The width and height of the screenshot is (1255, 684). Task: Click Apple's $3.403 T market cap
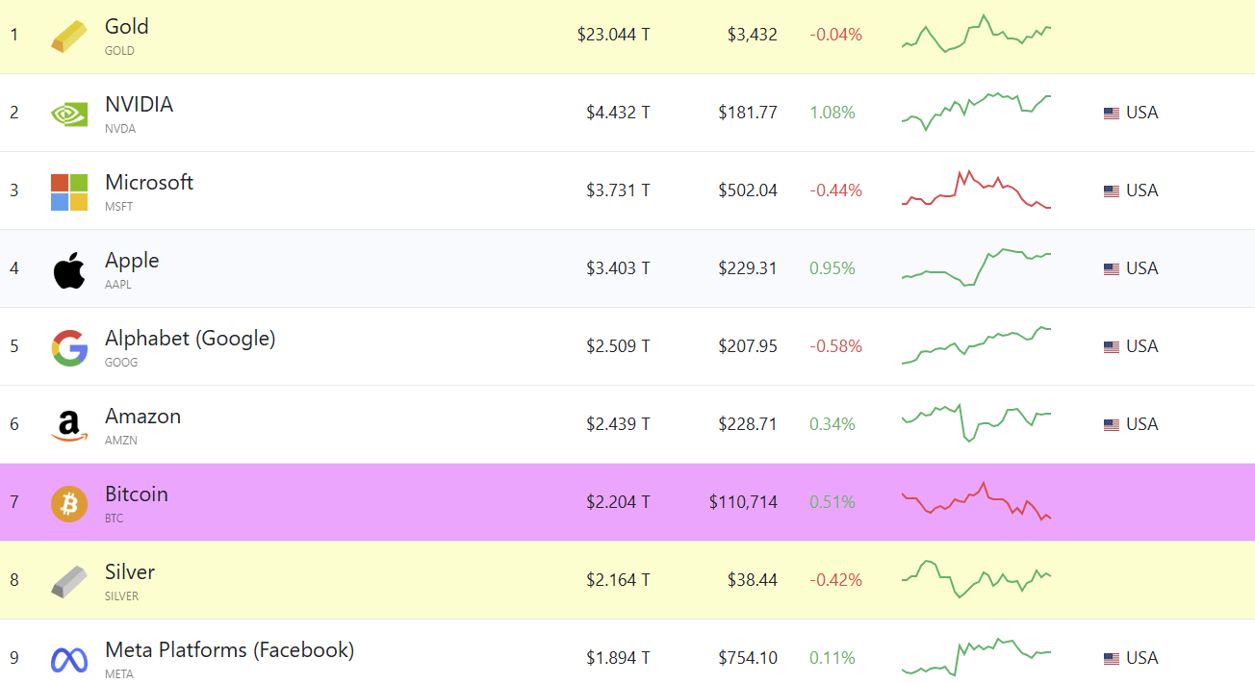(618, 268)
